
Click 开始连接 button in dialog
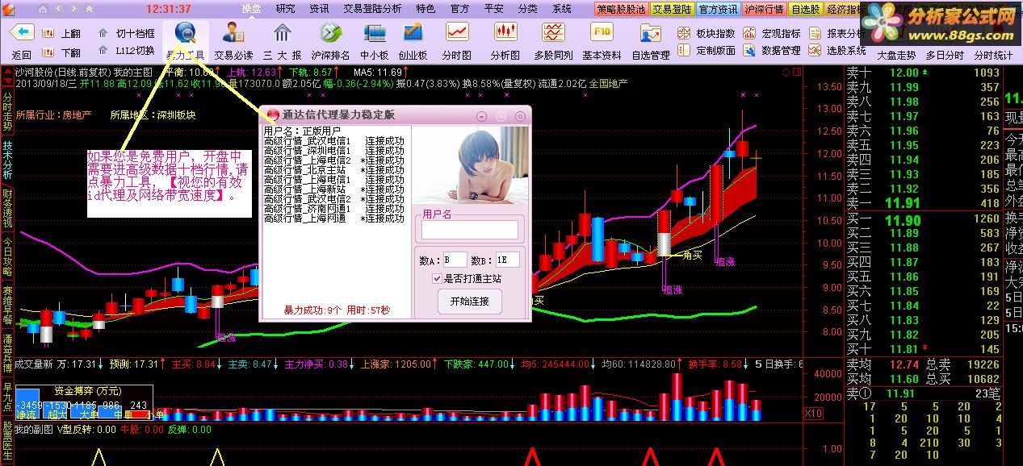(469, 302)
